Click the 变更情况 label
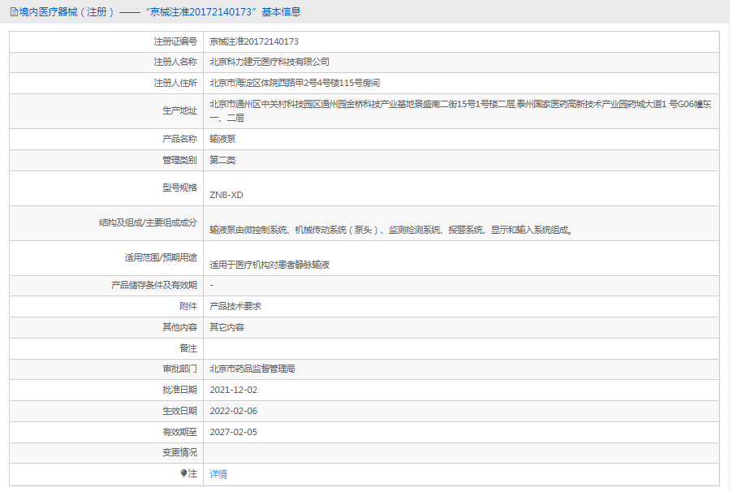Image resolution: width=733 pixels, height=492 pixels. click(179, 453)
